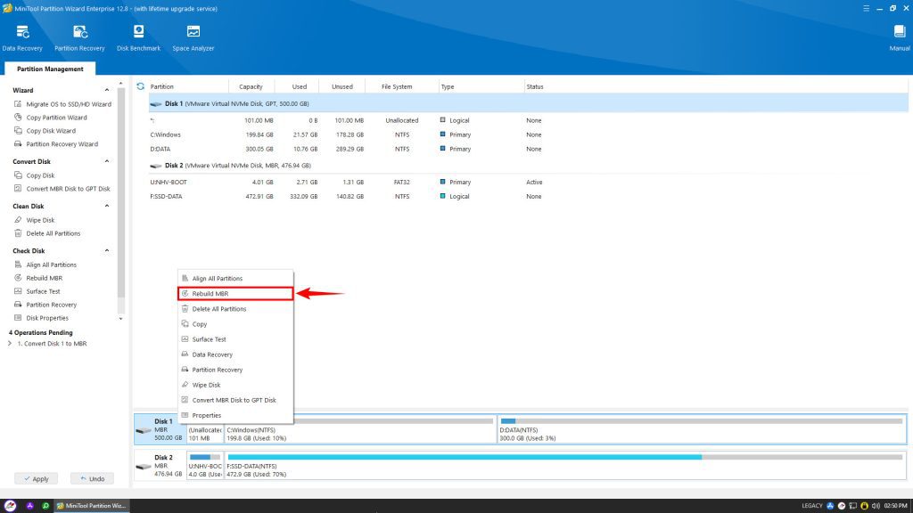Collapse the Wizard section
Viewport: 913px width, 513px height.
(107, 90)
